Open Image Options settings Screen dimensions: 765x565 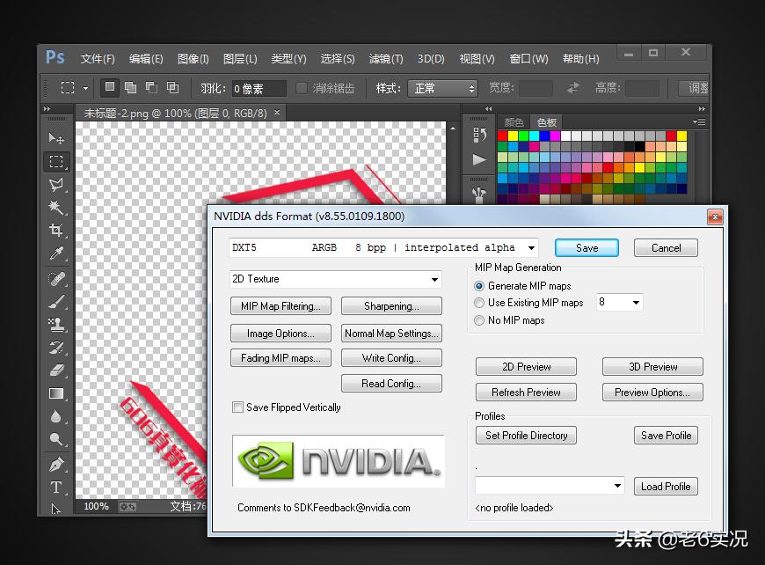tap(280, 334)
